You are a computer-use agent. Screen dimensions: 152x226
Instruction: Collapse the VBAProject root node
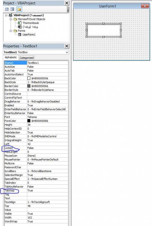tap(6, 15)
